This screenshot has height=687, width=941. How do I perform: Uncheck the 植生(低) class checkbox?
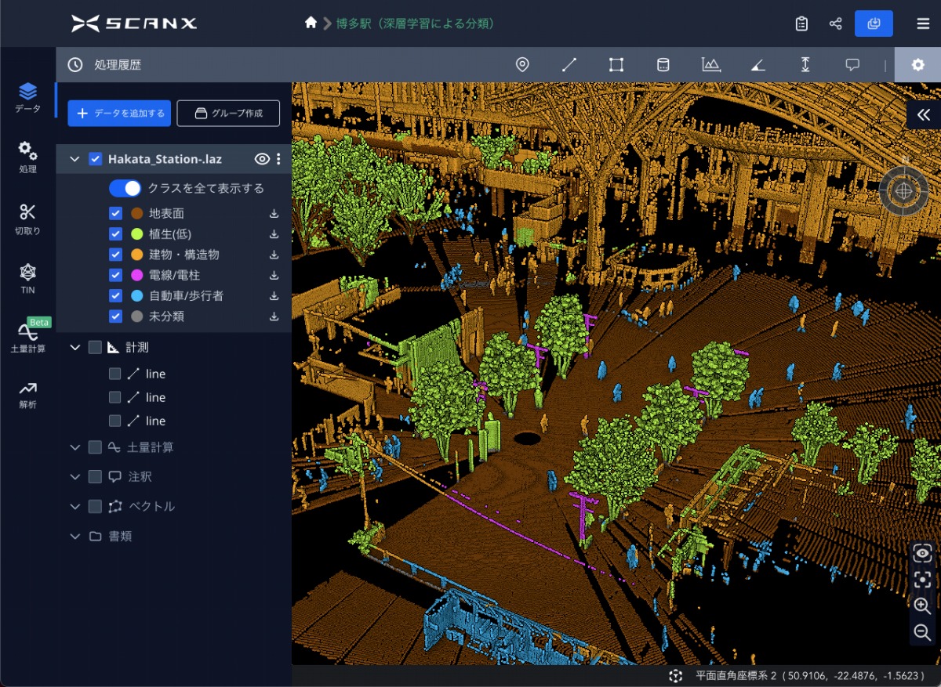click(x=116, y=233)
